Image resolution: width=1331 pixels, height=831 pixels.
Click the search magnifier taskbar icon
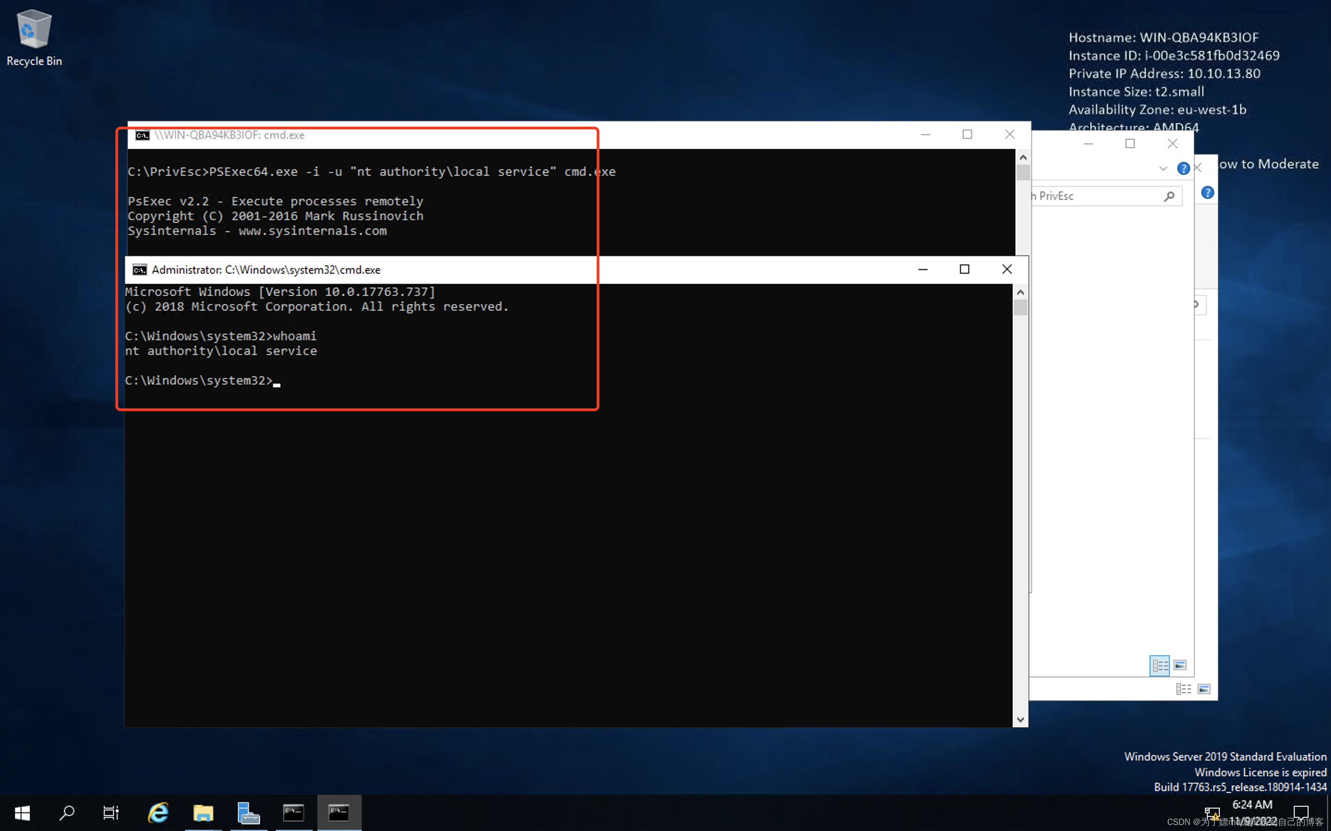pyautogui.click(x=65, y=812)
